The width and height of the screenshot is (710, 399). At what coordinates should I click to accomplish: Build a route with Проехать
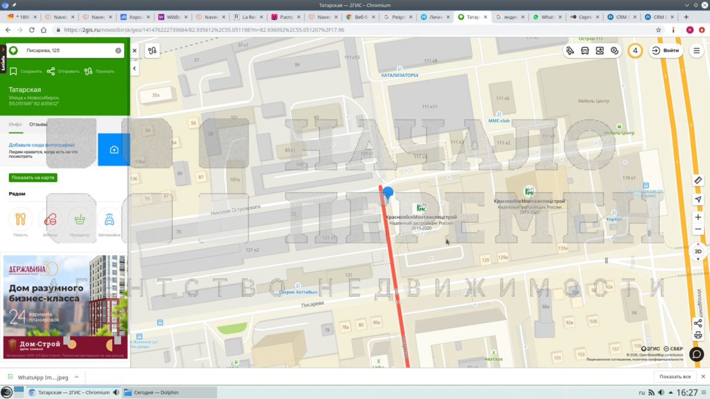(99, 71)
